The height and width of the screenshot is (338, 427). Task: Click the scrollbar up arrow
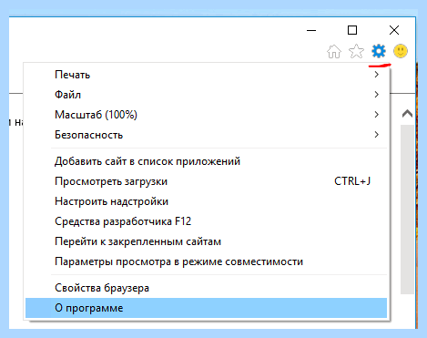407,114
